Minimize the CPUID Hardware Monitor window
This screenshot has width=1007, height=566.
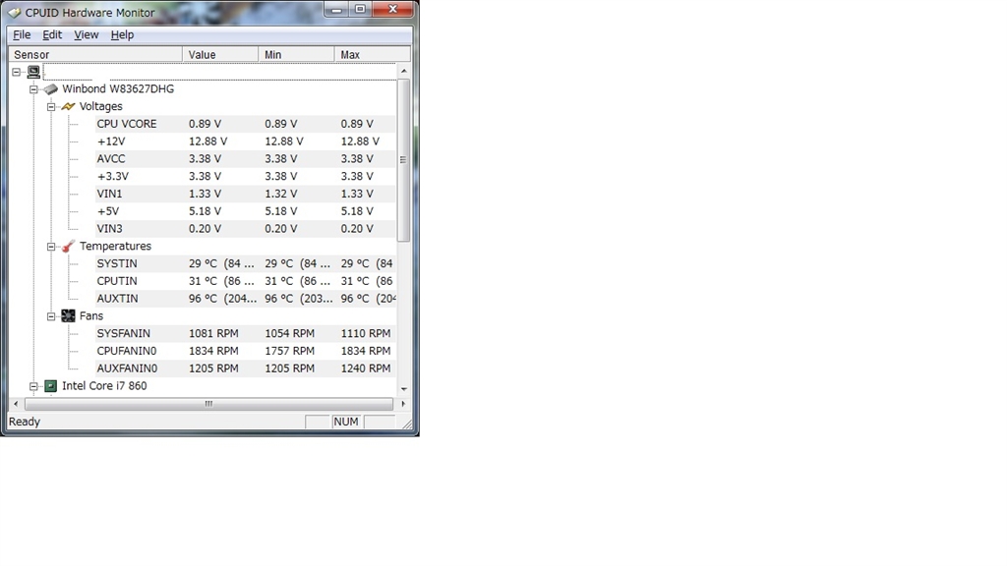coord(336,10)
